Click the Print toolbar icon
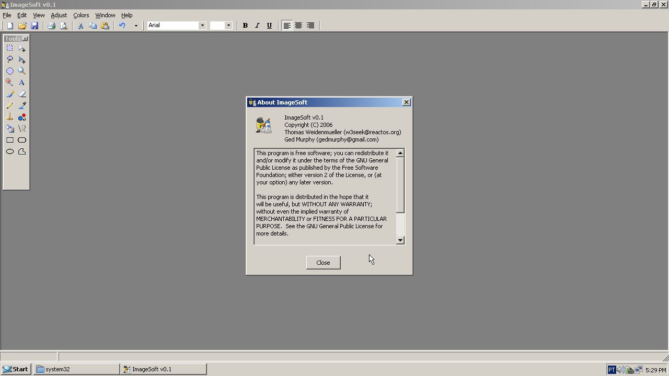The height and width of the screenshot is (376, 669). pyautogui.click(x=51, y=26)
